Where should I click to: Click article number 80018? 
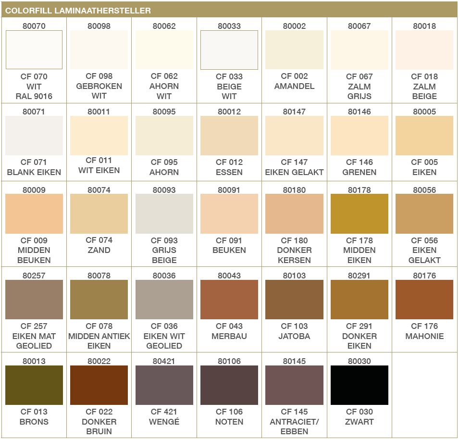[424, 26]
